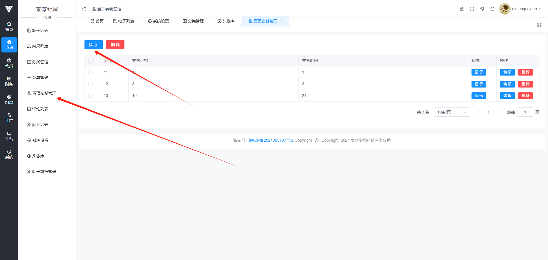Image resolution: width=548 pixels, height=260 pixels.
Task: Switch to the 系统设置 tab
Action: click(158, 21)
